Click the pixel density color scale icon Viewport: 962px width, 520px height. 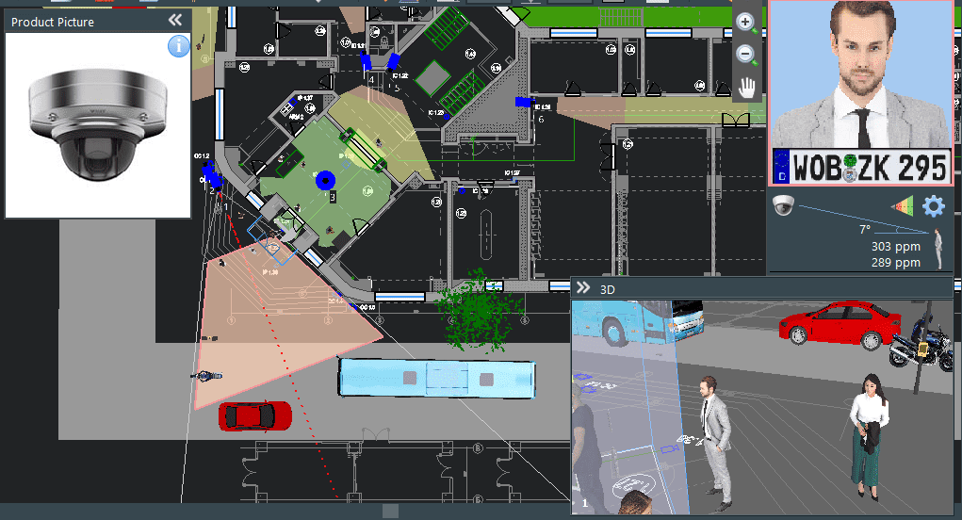(x=902, y=206)
